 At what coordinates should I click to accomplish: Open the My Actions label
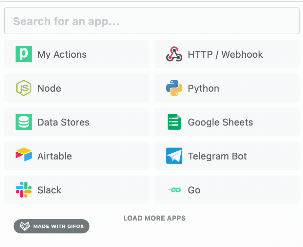(62, 55)
